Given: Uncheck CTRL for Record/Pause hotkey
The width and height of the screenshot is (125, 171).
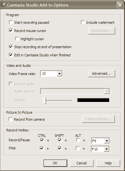Looking at the screenshot, I should click(42, 140).
